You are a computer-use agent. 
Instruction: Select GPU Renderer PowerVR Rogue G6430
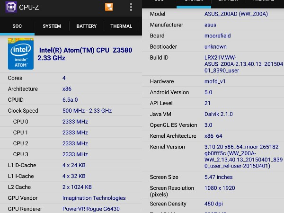[91, 209]
